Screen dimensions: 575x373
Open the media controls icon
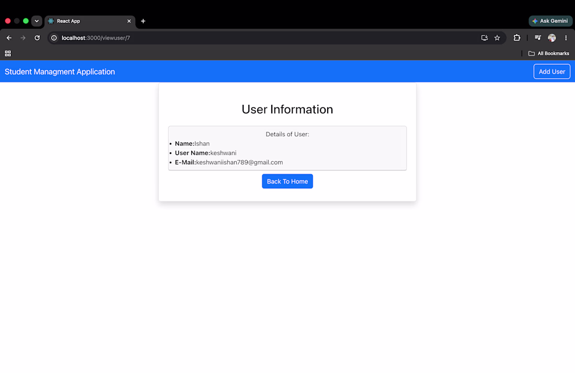537,38
